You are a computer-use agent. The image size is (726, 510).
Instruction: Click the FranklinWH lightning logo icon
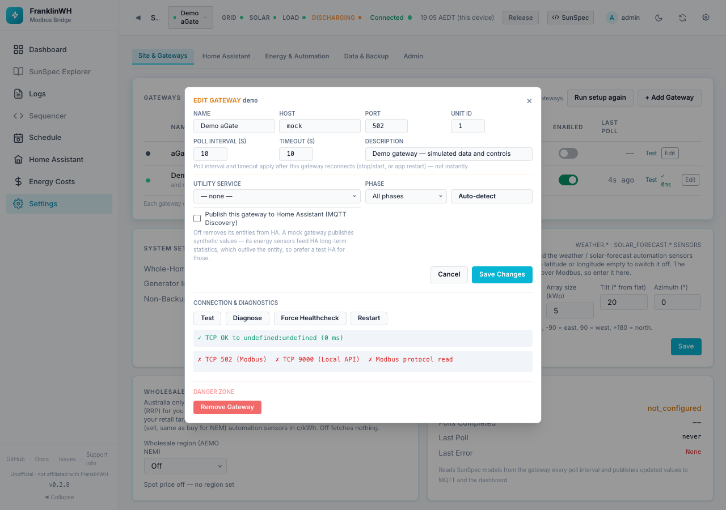(15, 15)
